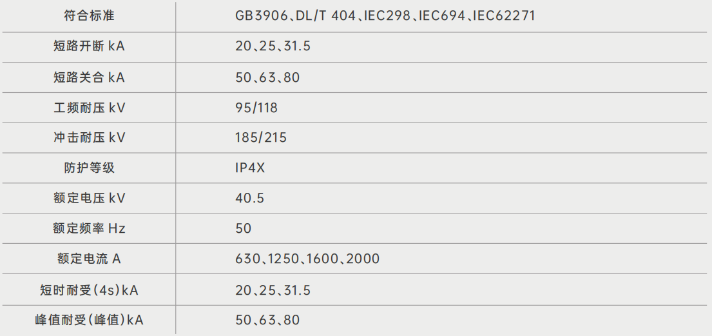Click the 短路开断 kA label
This screenshot has height=336, width=712.
[x=89, y=46]
